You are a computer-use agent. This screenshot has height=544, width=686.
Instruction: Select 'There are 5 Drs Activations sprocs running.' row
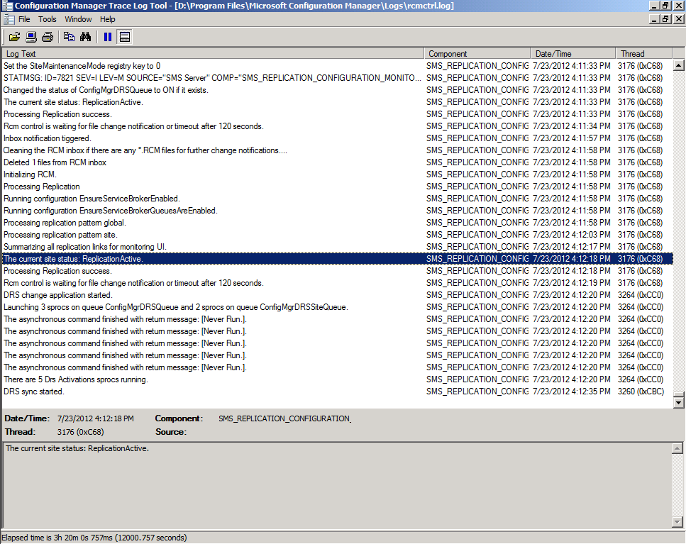(338, 379)
